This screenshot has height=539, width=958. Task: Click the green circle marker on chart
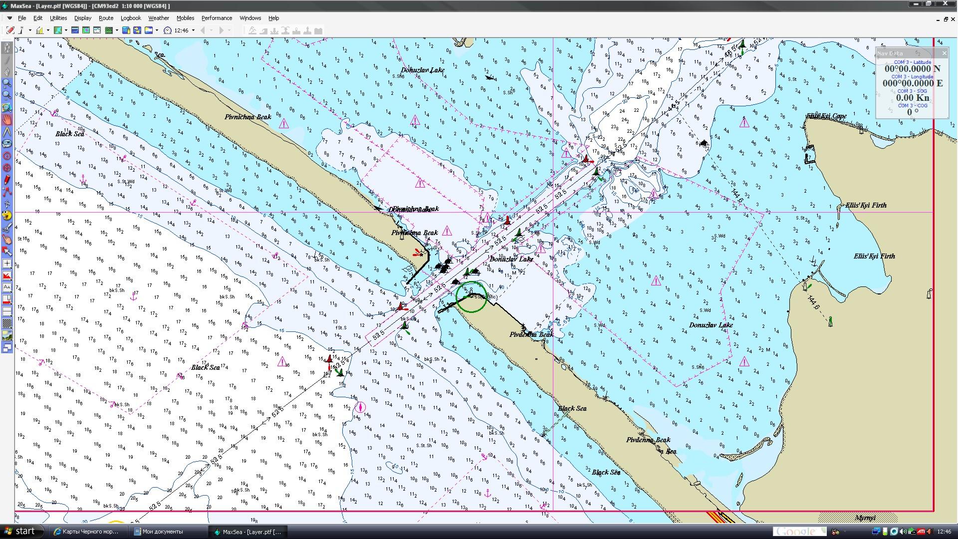coord(471,297)
